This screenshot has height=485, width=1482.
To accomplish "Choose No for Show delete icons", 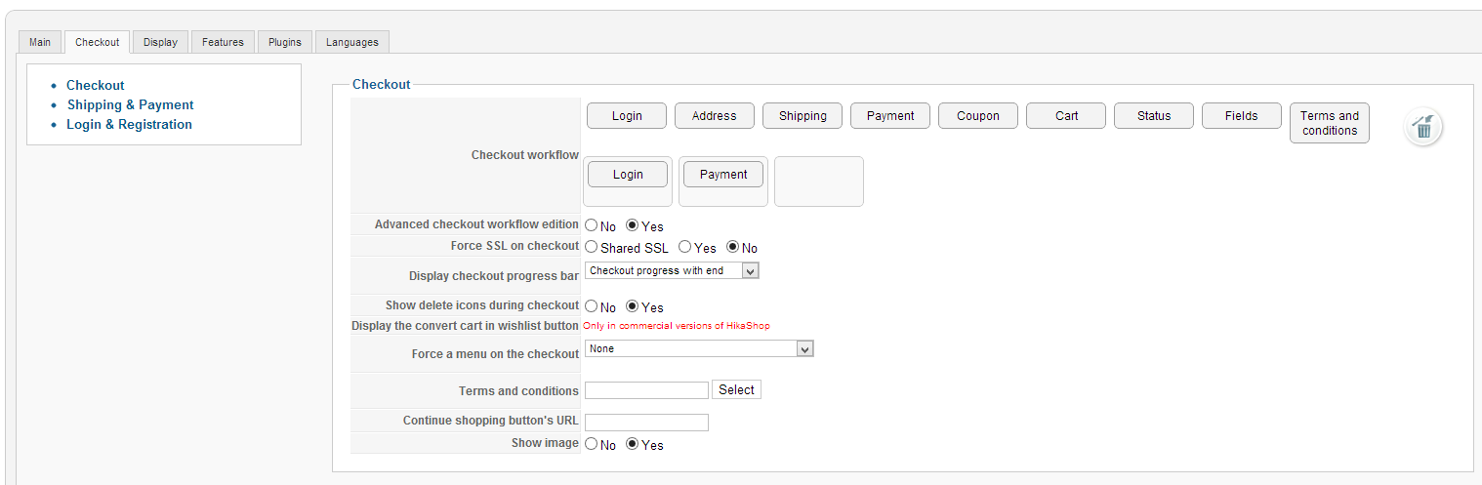I will coord(592,306).
